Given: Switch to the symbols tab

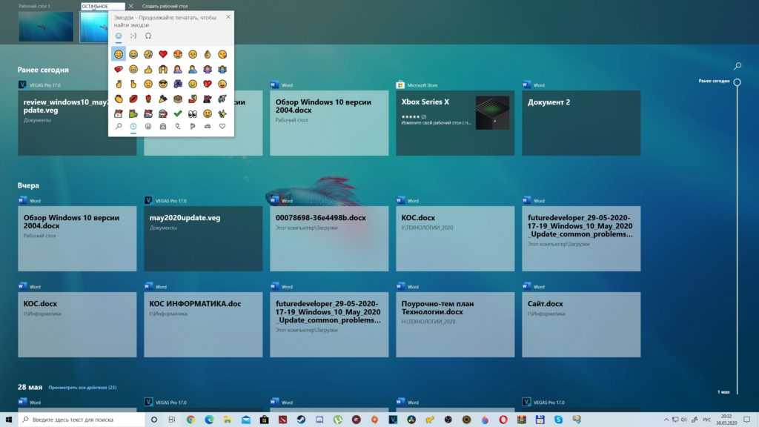Looking at the screenshot, I should 148,35.
